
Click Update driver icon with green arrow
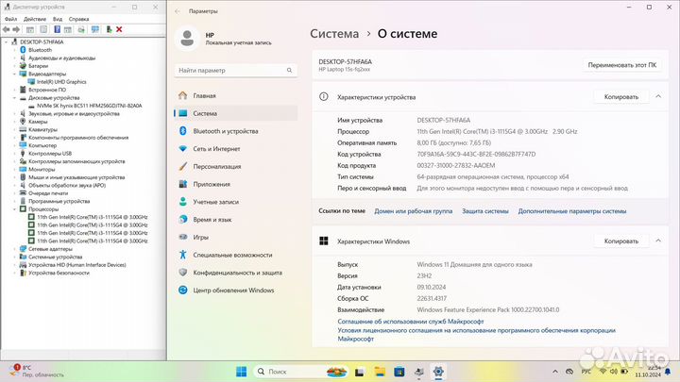[x=109, y=29]
